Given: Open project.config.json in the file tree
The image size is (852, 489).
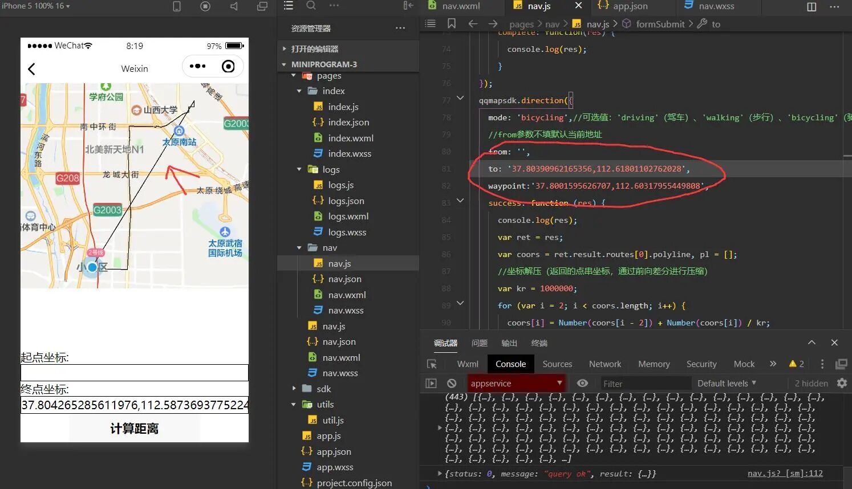Looking at the screenshot, I should click(x=354, y=483).
